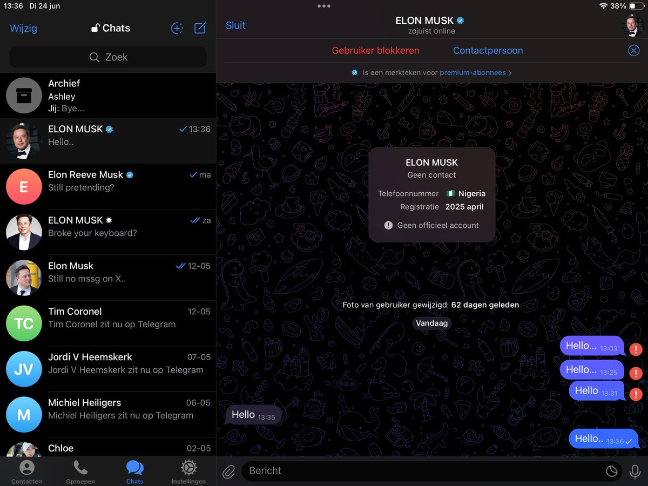
Task: Tap Gebruiker blokkeren
Action: [375, 50]
